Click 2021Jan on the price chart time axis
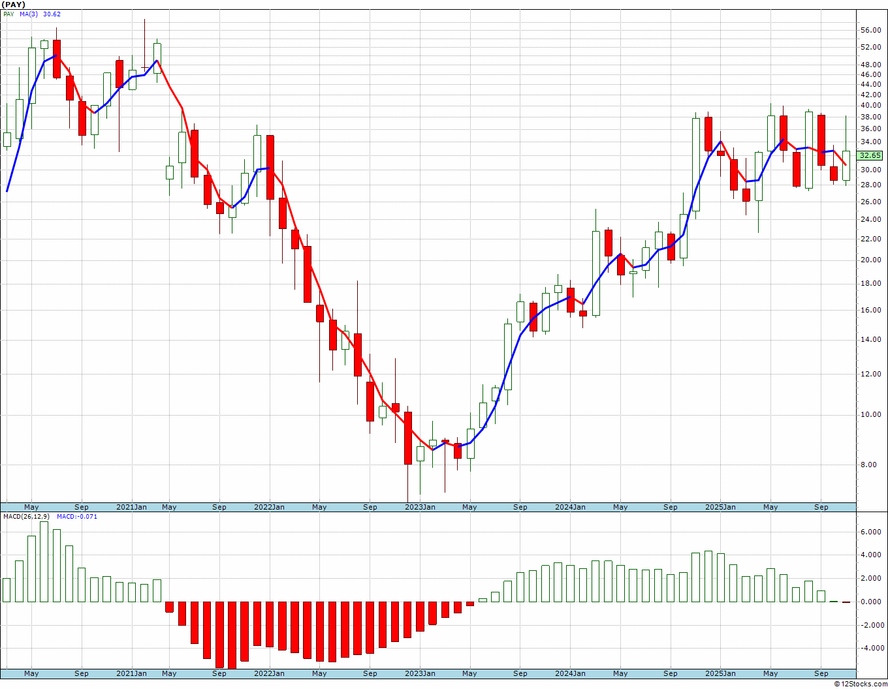This screenshot has height=689, width=888. (x=131, y=507)
